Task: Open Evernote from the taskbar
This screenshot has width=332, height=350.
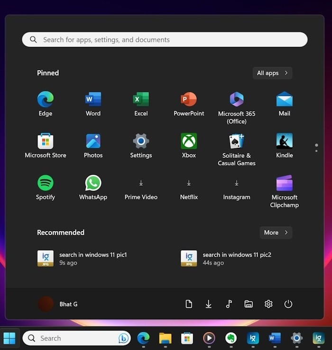Action: [231, 338]
